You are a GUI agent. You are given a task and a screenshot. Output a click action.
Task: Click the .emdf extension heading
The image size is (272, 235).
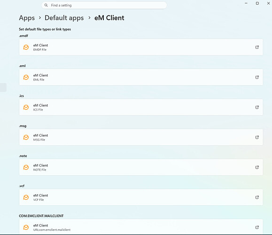coord(23,36)
